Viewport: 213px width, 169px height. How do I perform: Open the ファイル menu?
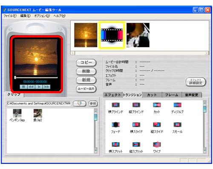coord(10,16)
